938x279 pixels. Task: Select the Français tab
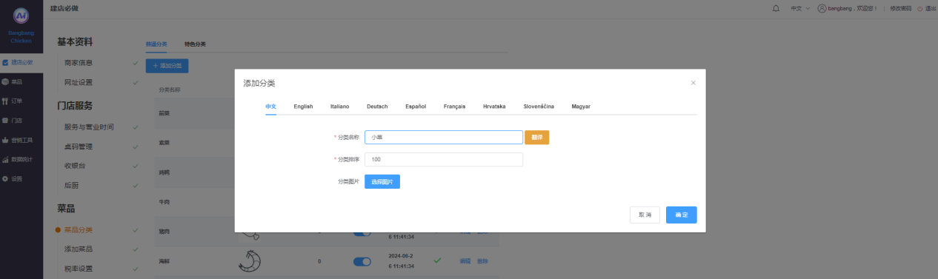454,107
